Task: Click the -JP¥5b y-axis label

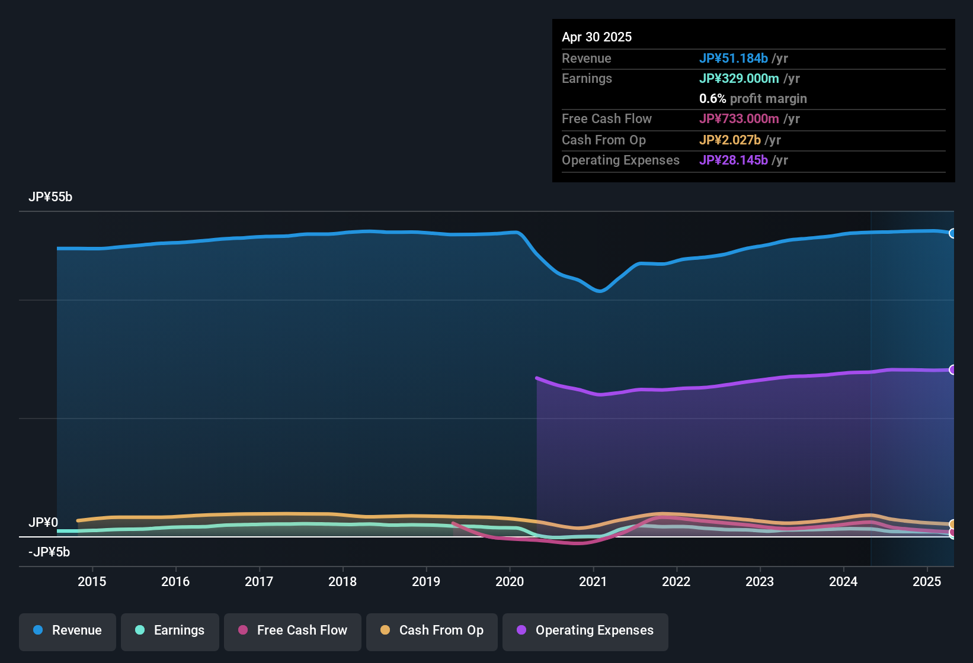Action: pos(49,552)
